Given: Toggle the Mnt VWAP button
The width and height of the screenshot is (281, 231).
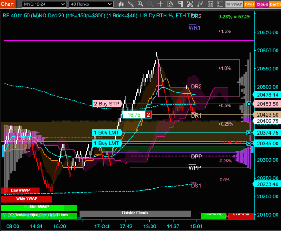Looking at the screenshot, I should click(x=39, y=207).
